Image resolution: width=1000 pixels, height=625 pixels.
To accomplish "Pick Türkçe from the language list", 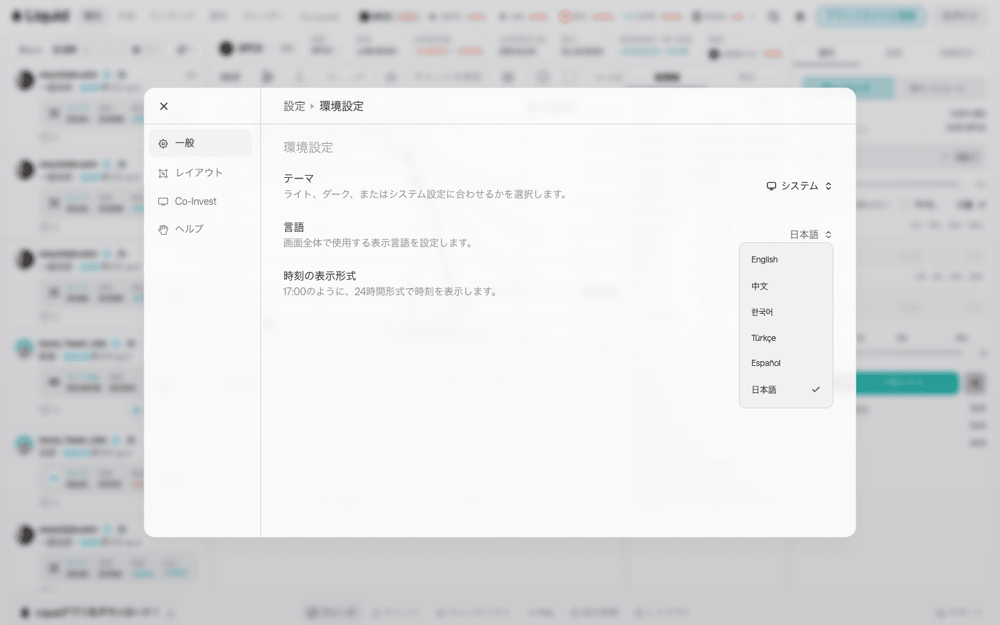I will click(786, 338).
